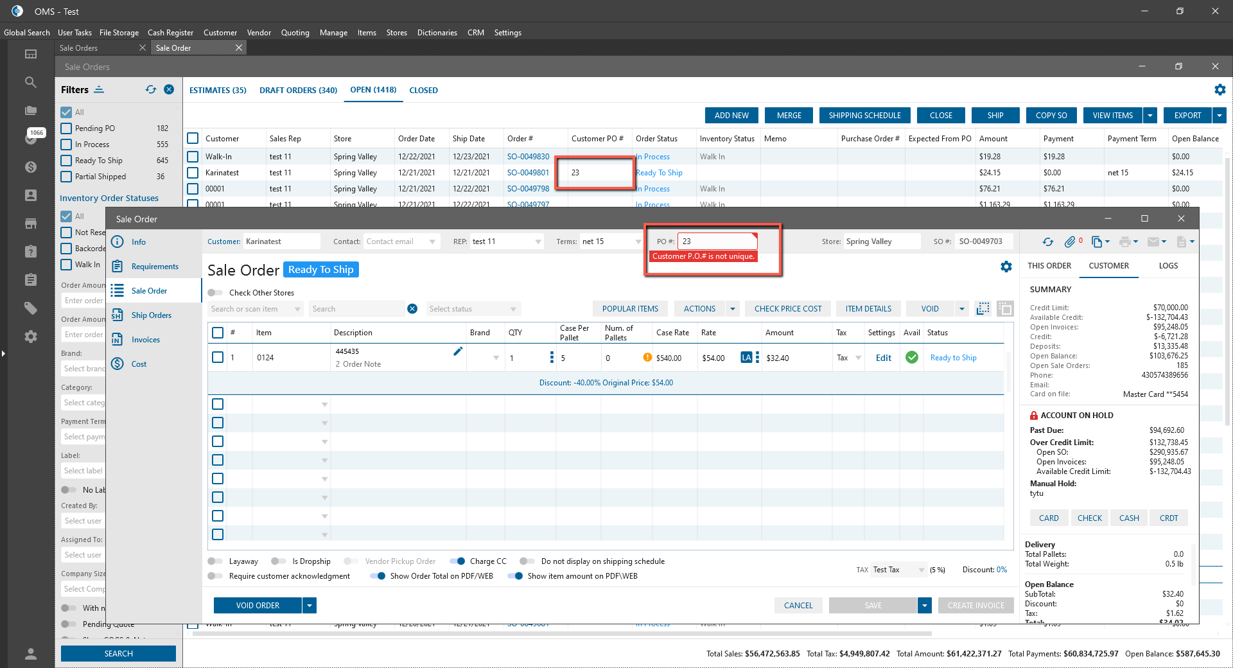Open the Dictionaries menu

[x=437, y=33]
